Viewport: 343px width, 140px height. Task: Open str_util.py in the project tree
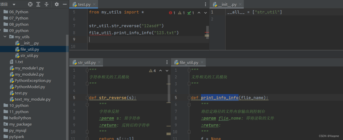point(29,55)
